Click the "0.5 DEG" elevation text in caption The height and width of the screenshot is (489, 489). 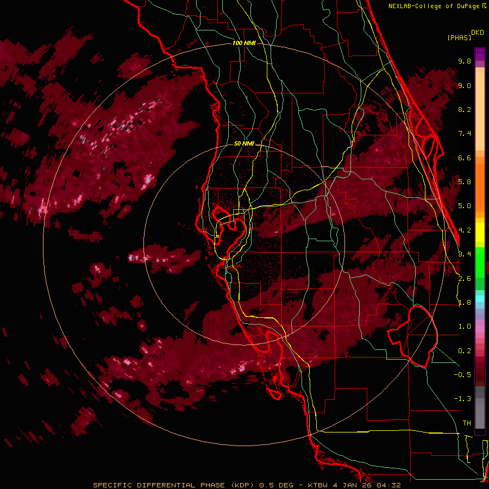[276, 485]
